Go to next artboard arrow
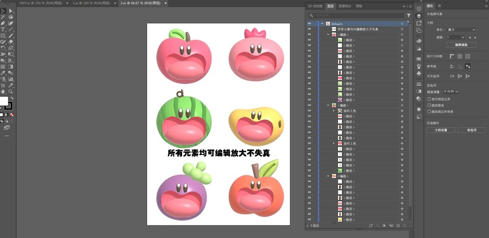The image size is (489, 238). coord(475,37)
